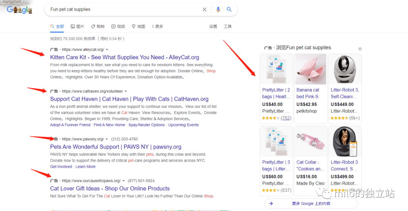
Task: Click US$499.00 price text
Action: pos(342,177)
